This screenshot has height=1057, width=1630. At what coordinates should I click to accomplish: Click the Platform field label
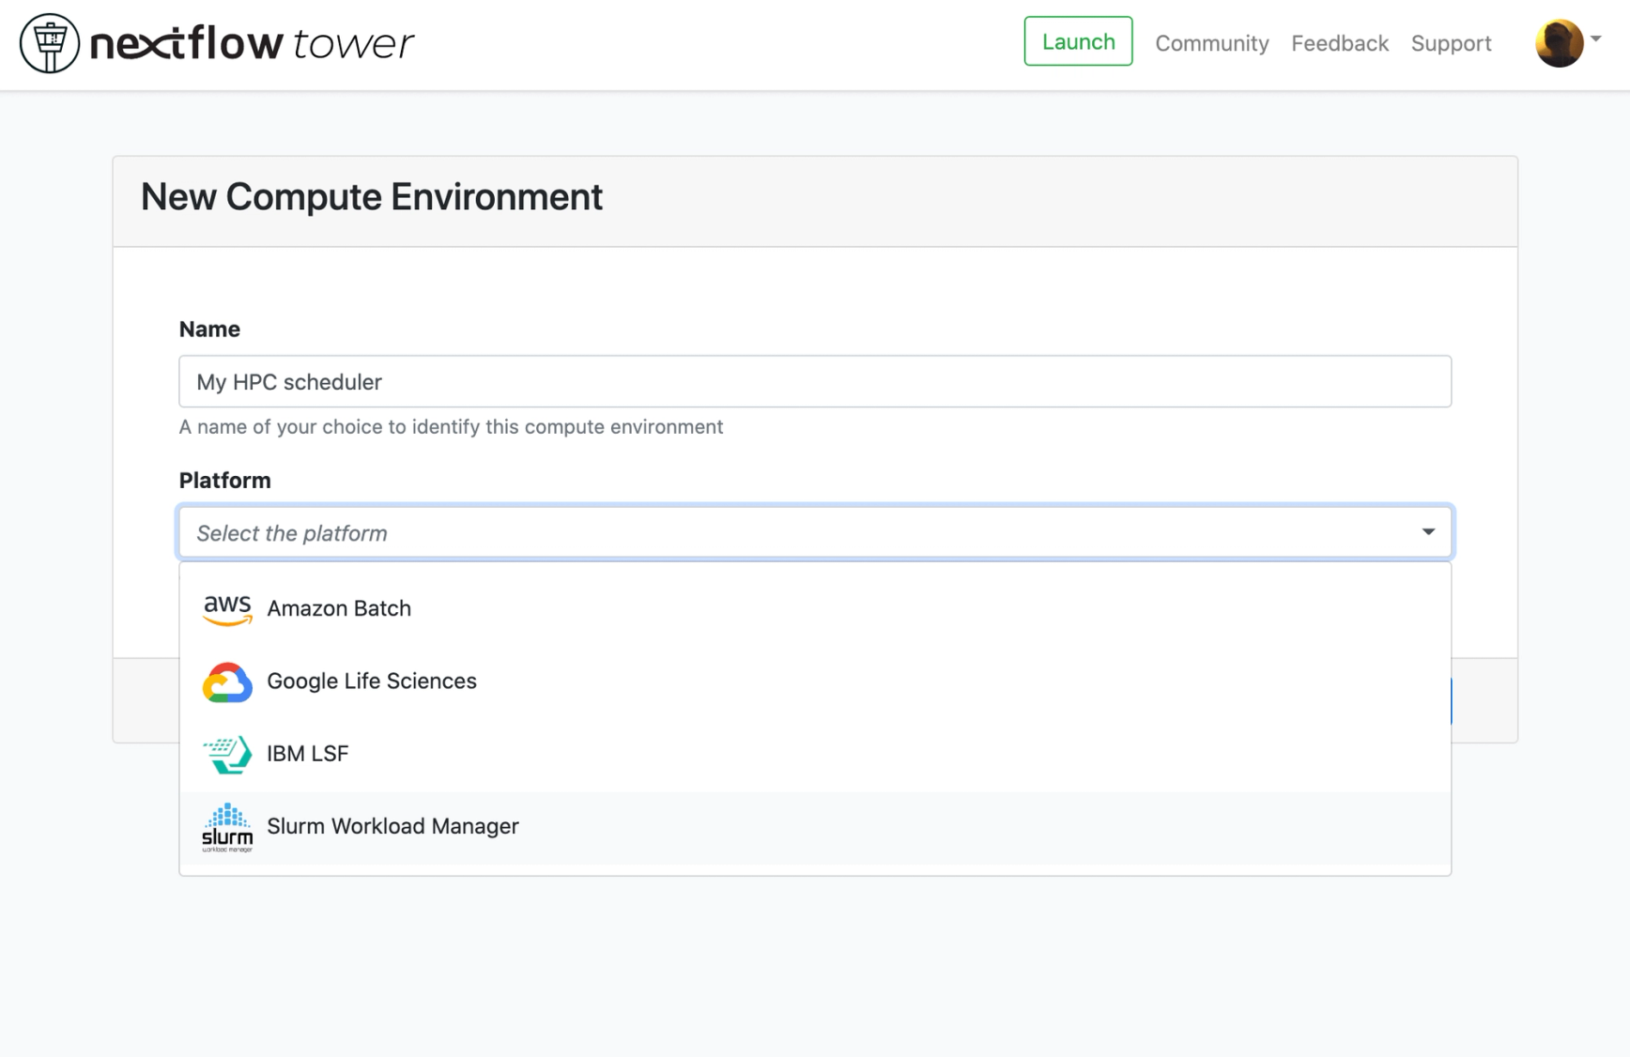pyautogui.click(x=224, y=481)
